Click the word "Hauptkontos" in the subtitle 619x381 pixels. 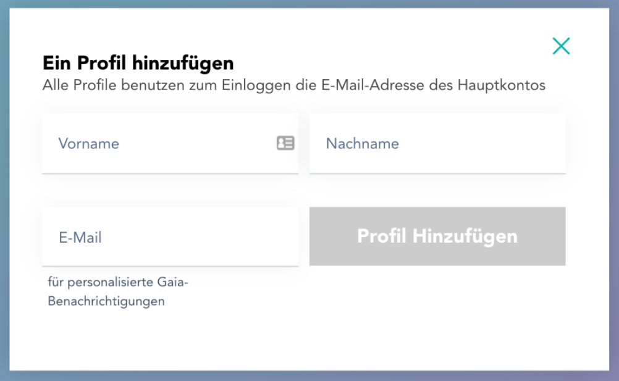pyautogui.click(x=502, y=85)
